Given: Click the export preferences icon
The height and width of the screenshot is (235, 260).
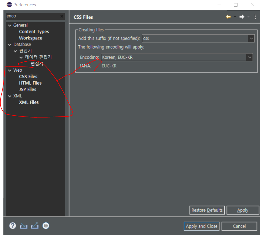Looking at the screenshot, I should pos(35,226).
